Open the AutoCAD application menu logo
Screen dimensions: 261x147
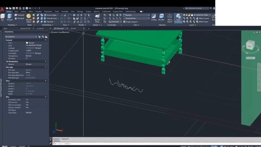coord(2,9)
